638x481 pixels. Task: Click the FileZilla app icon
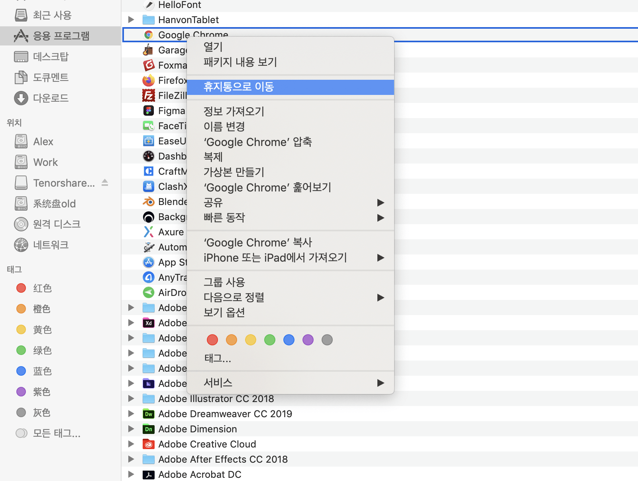[x=149, y=96]
